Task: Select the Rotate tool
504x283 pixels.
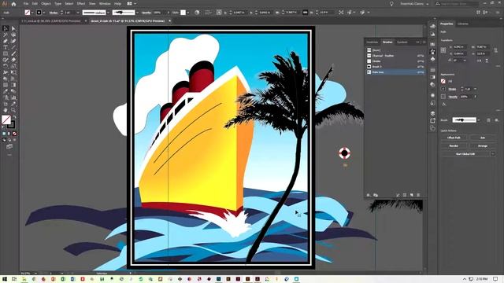Action: click(6, 66)
